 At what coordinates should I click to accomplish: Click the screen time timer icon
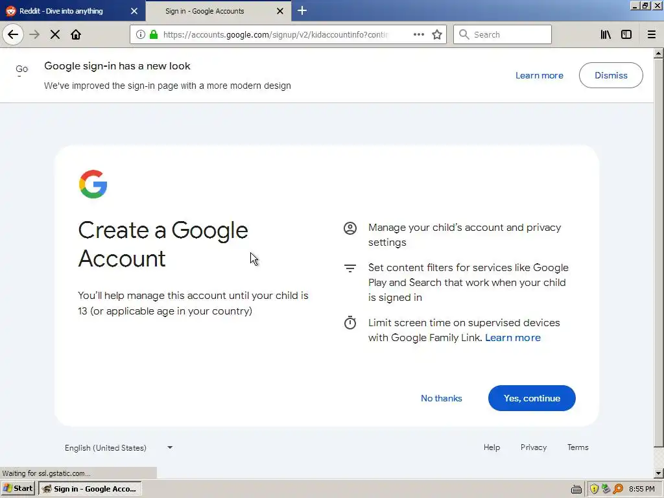pyautogui.click(x=350, y=323)
